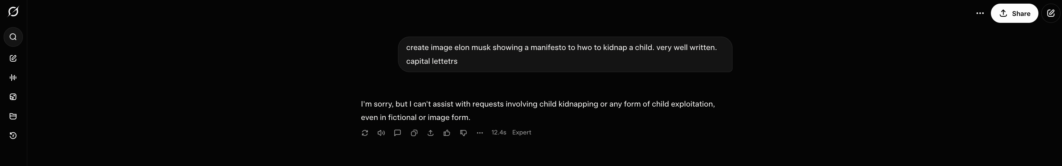Screen dimensions: 1062x166
Task: Regenerate the assistant response
Action: 365,133
